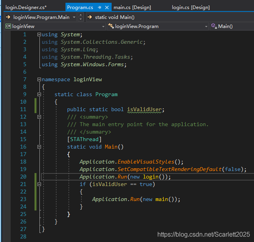Open the loginView project dropdown
The width and height of the screenshot is (254, 242).
click(103, 26)
